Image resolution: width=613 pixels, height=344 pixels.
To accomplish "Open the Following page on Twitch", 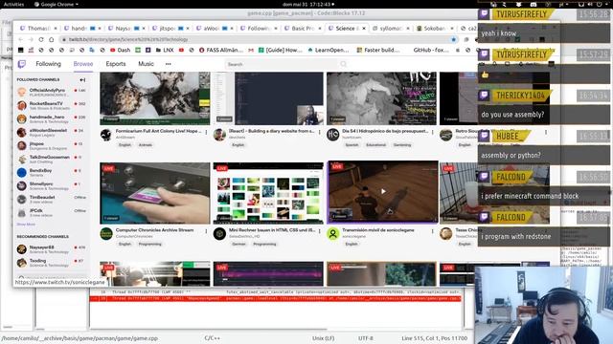I will tap(49, 64).
